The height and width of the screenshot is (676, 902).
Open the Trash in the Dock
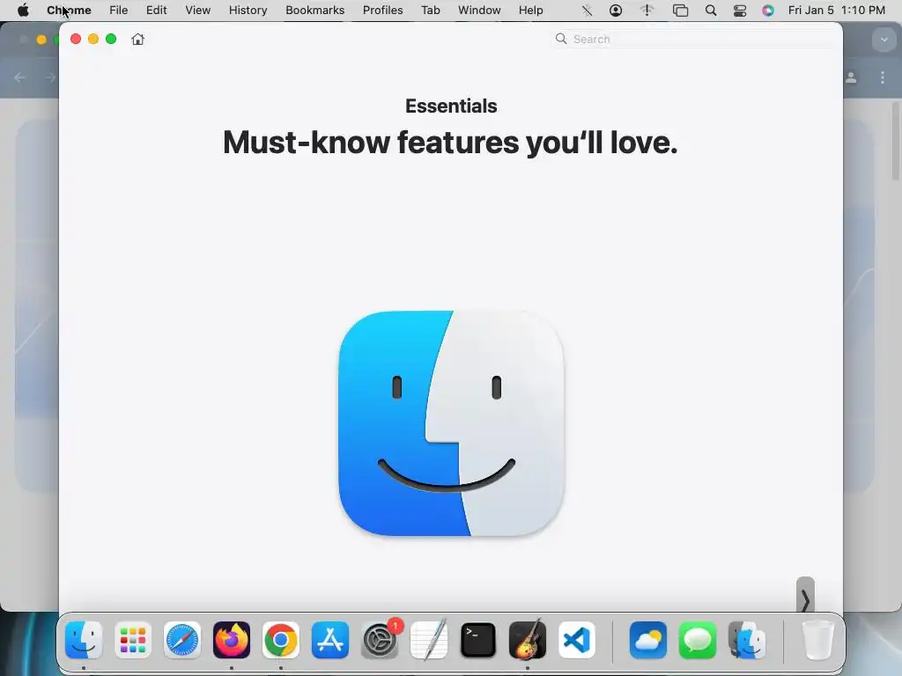pyautogui.click(x=817, y=640)
